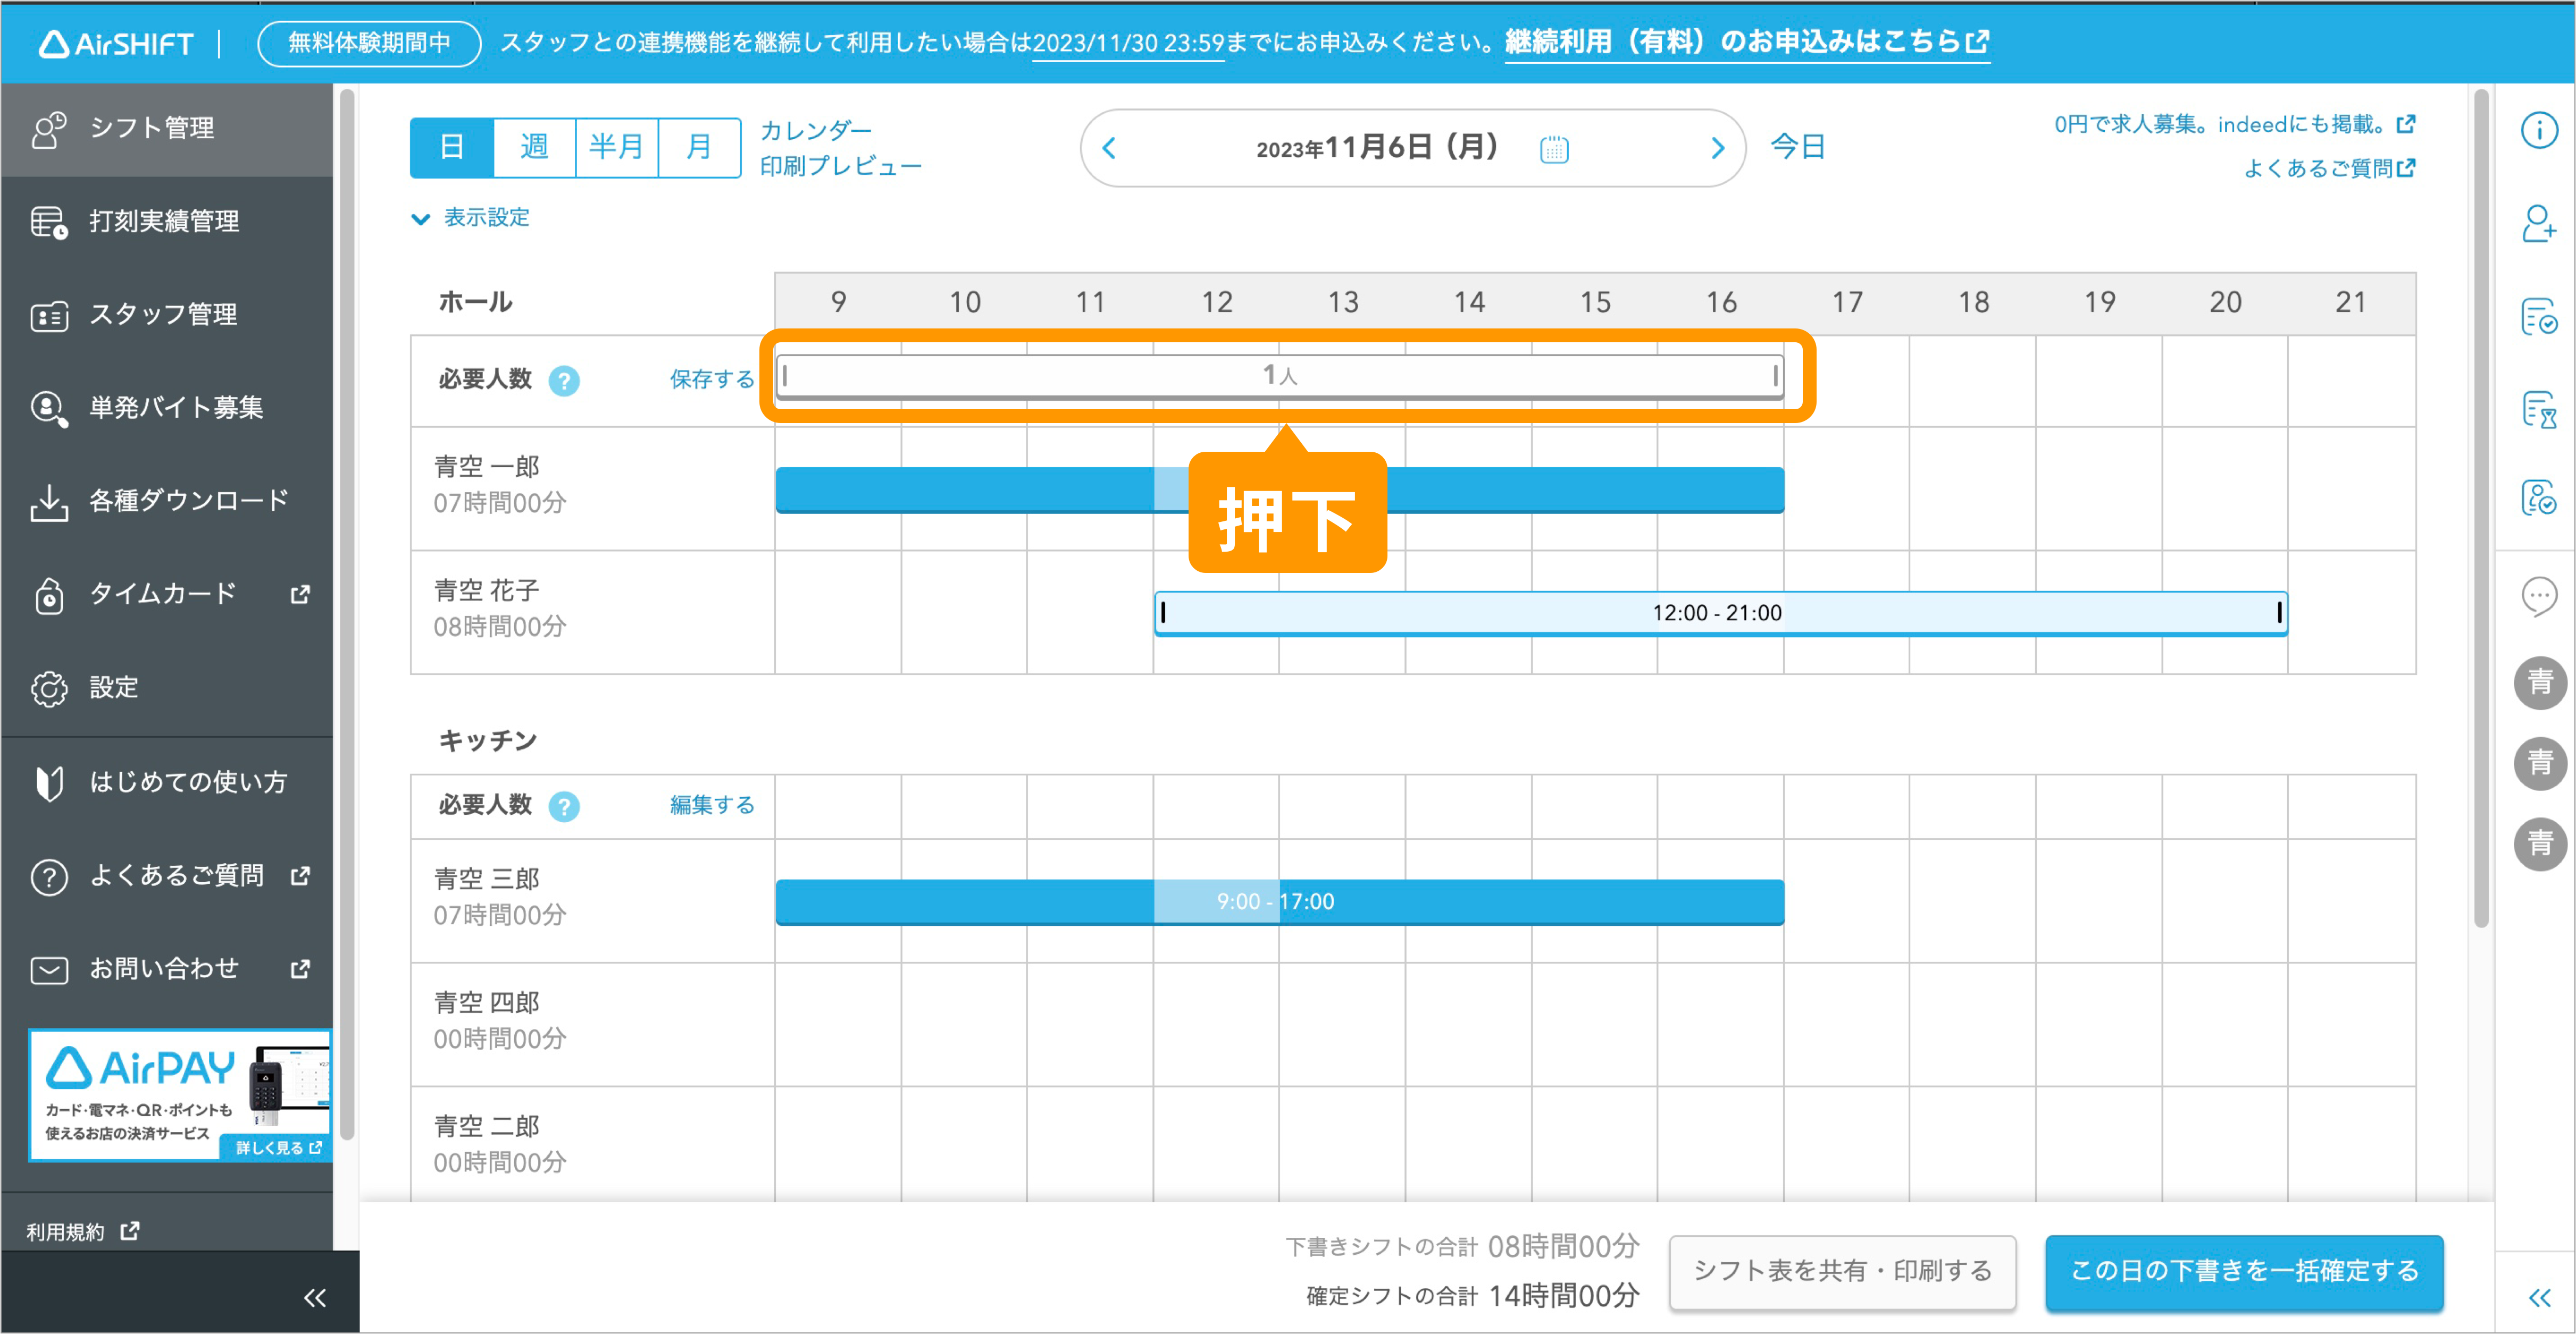Screen dimensions: 2576x1334
Task: Switch to 日 view tab
Action: tap(452, 148)
